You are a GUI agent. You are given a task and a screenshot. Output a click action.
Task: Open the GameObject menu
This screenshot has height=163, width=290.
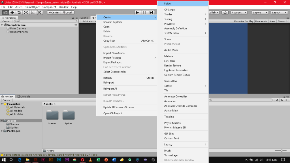pyautogui.click(x=32, y=7)
